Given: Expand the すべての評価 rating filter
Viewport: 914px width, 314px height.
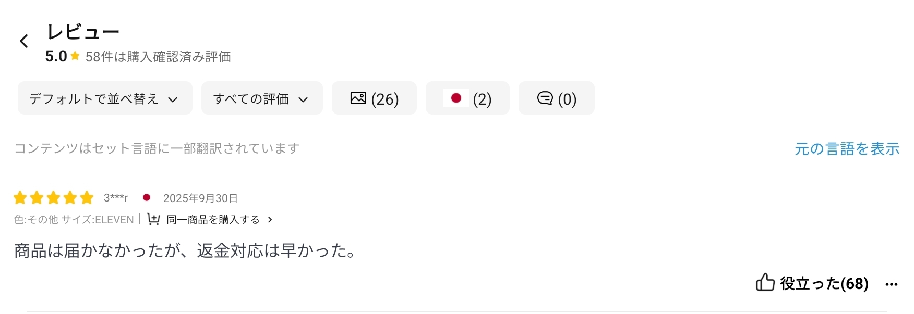Looking at the screenshot, I should click(262, 98).
